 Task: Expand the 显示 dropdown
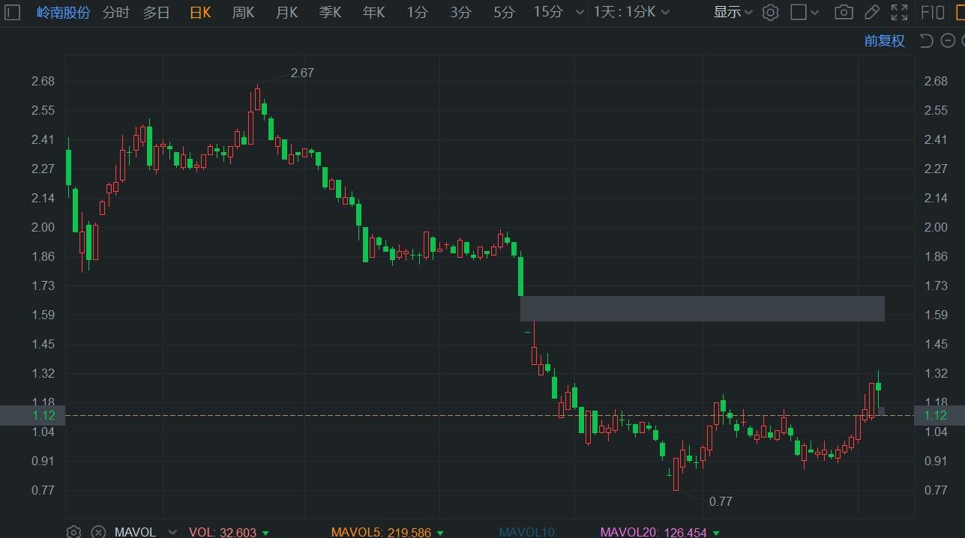(x=733, y=12)
